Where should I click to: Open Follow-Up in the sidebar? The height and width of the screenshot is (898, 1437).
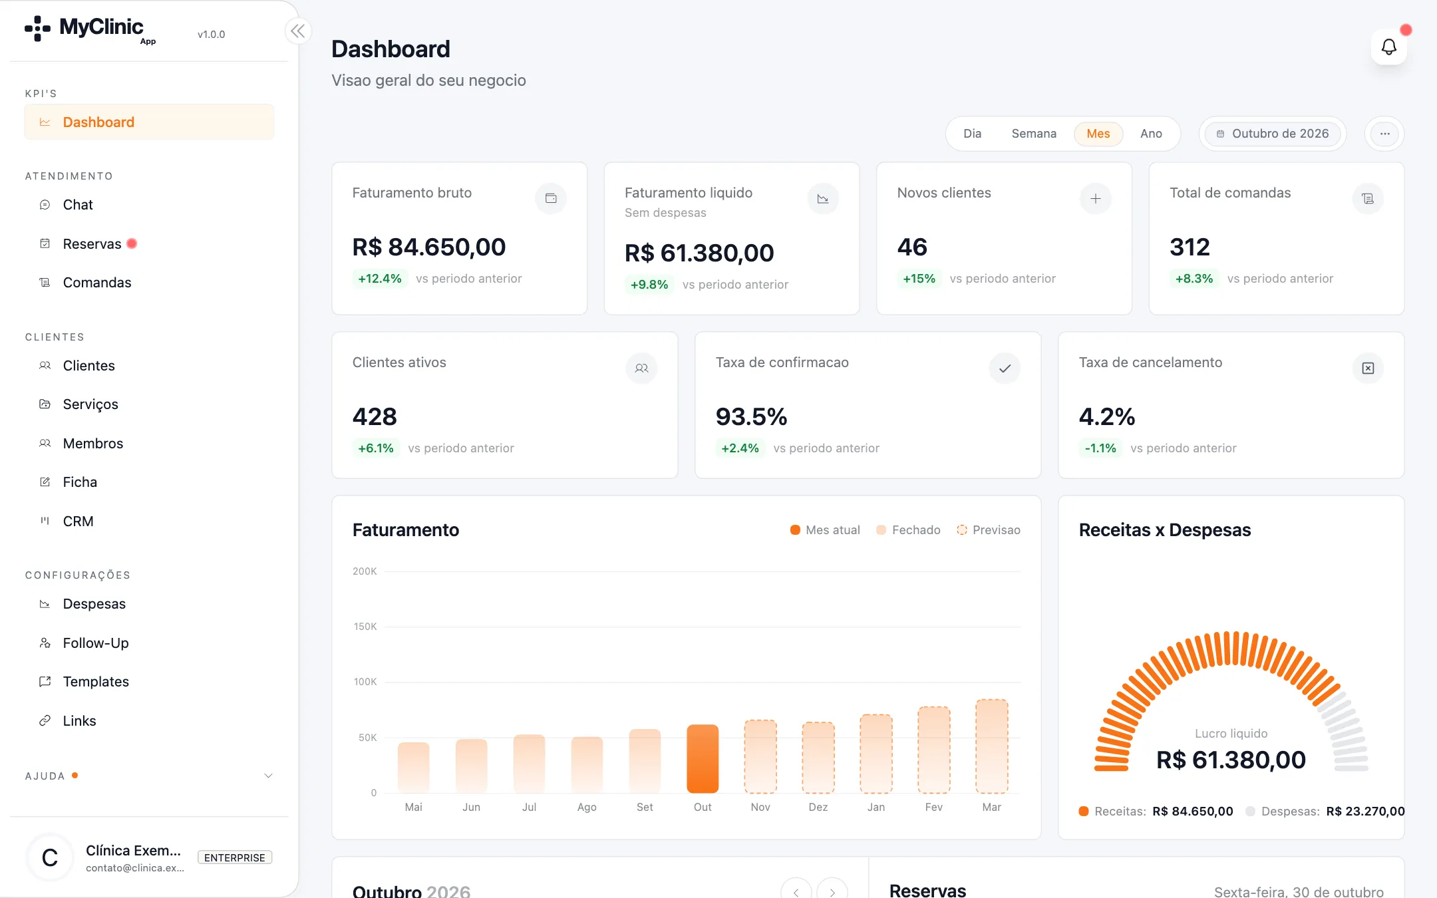[149, 643]
